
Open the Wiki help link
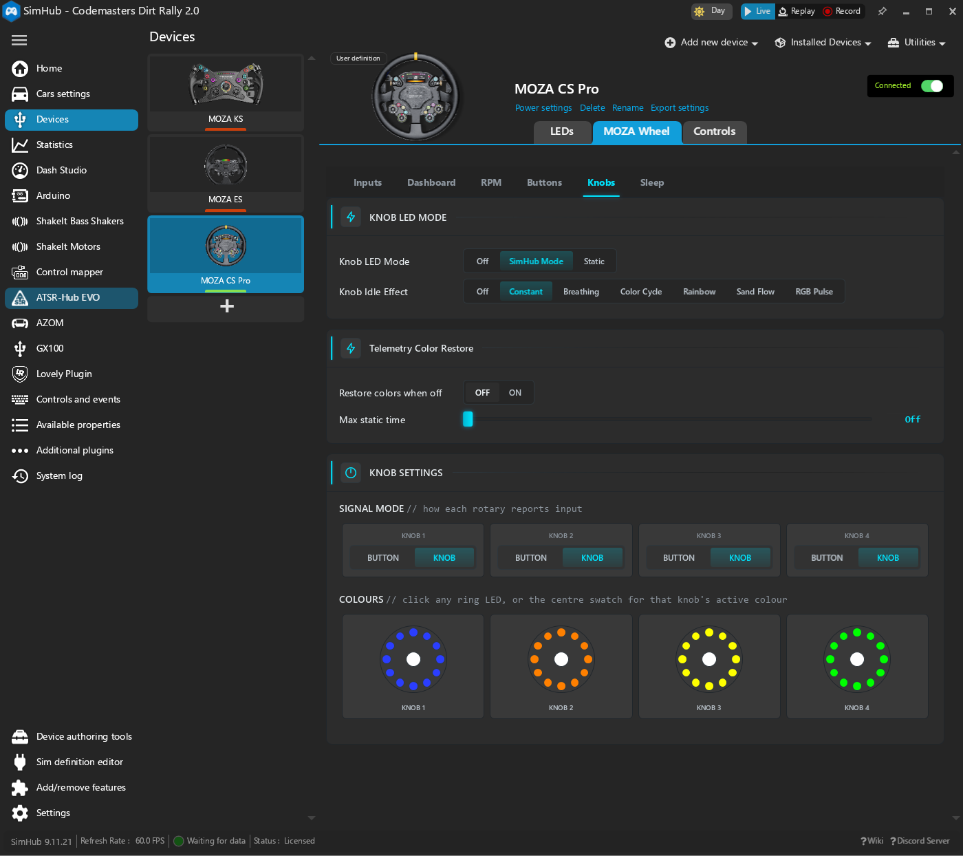point(872,841)
